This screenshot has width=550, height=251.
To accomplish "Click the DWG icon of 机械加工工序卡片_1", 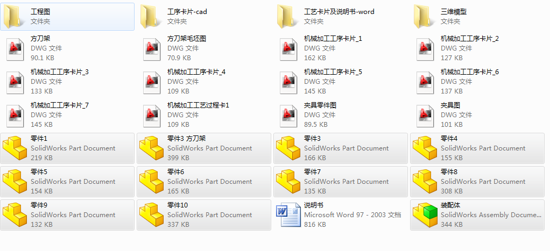I will pos(289,49).
